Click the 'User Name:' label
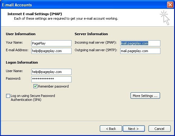This screenshot has width=175, height=136. [14, 71]
